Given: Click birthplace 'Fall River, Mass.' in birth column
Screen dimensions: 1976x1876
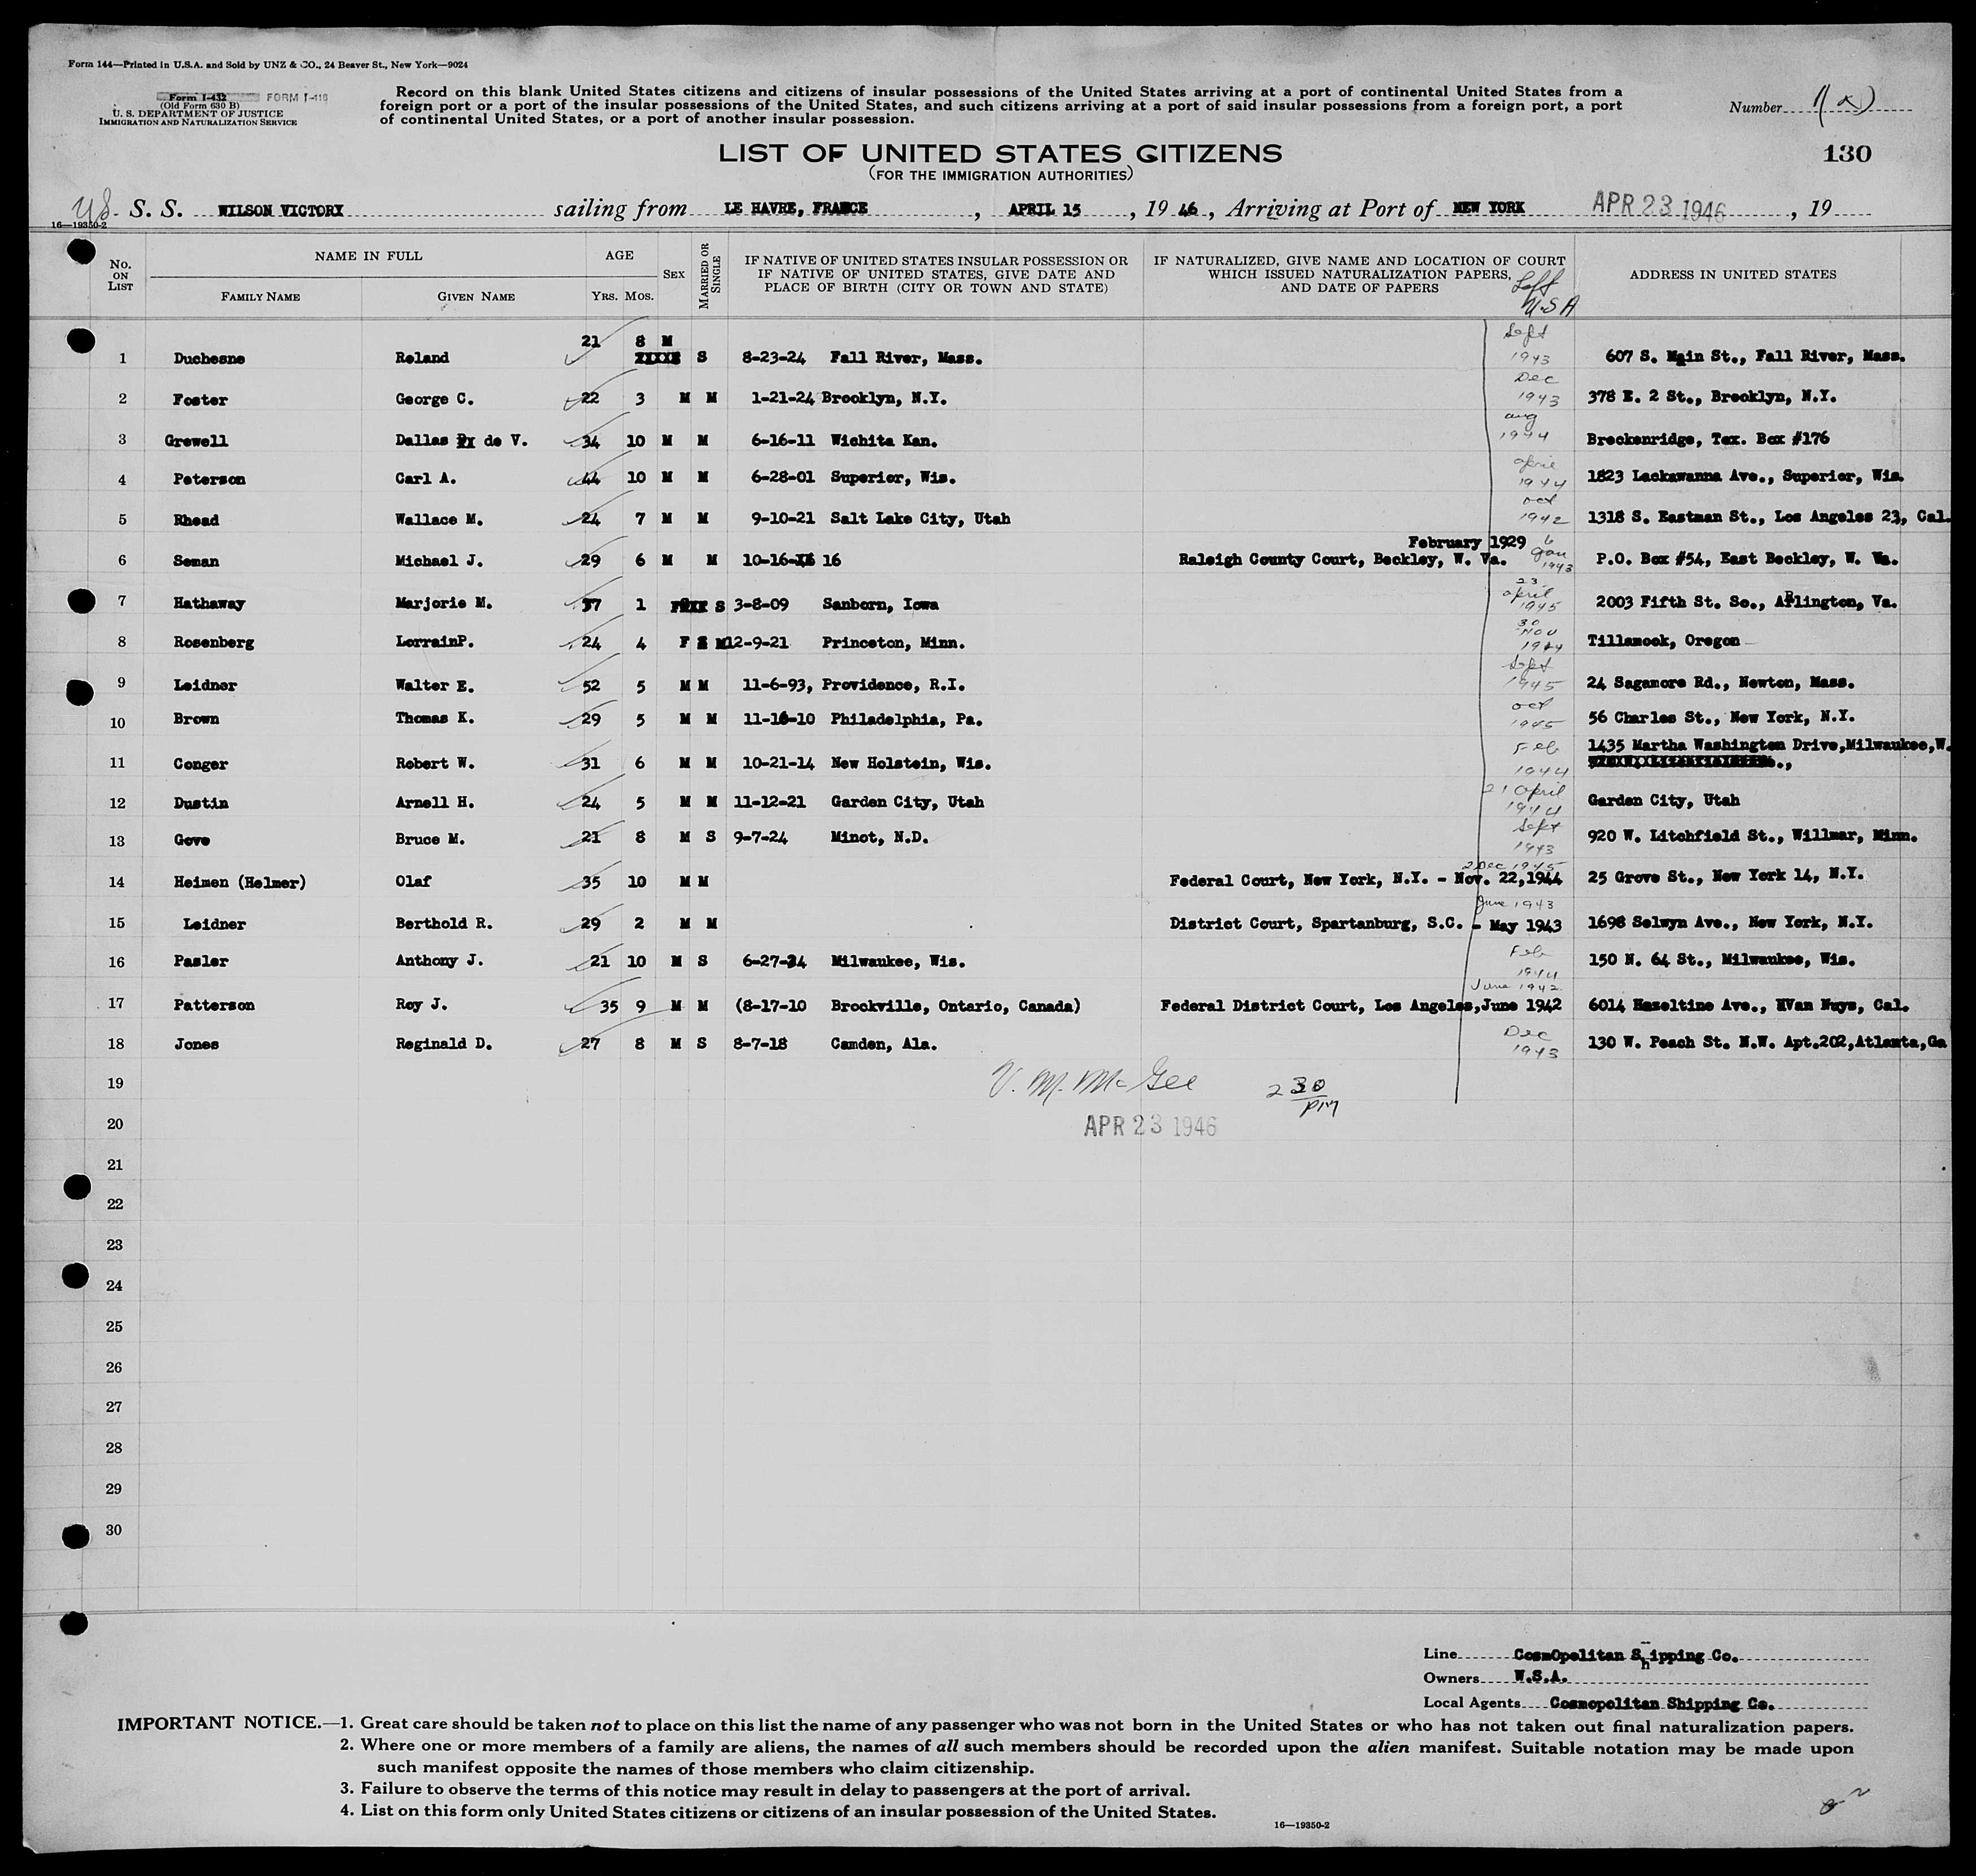Looking at the screenshot, I should click(x=905, y=358).
